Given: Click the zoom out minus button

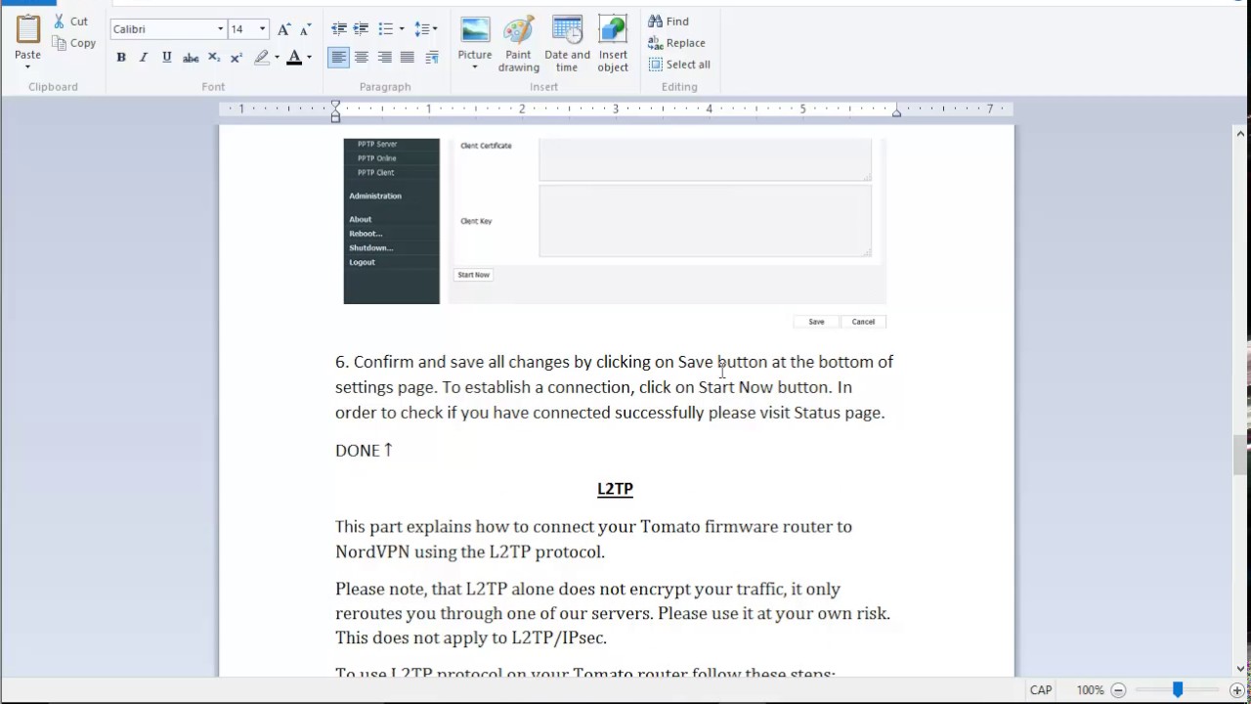Looking at the screenshot, I should coord(1118,690).
